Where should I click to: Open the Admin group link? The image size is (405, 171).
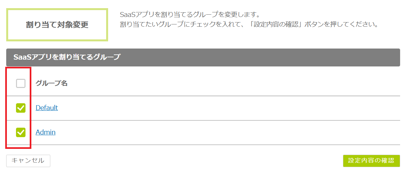pos(45,132)
